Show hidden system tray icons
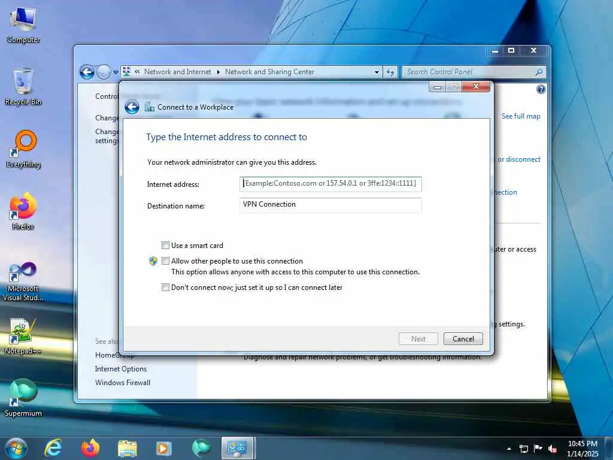Viewport: 613px width, 460px height. click(509, 449)
